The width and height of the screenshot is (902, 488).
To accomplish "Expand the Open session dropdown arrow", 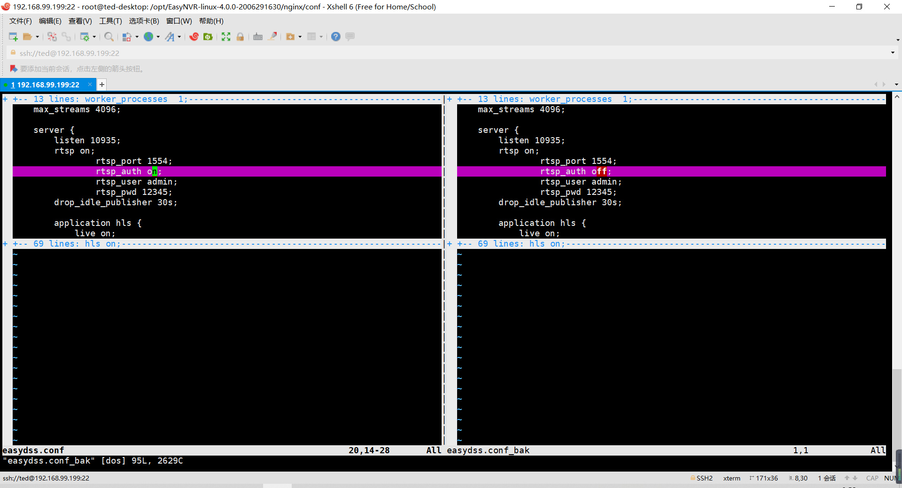I will point(37,37).
